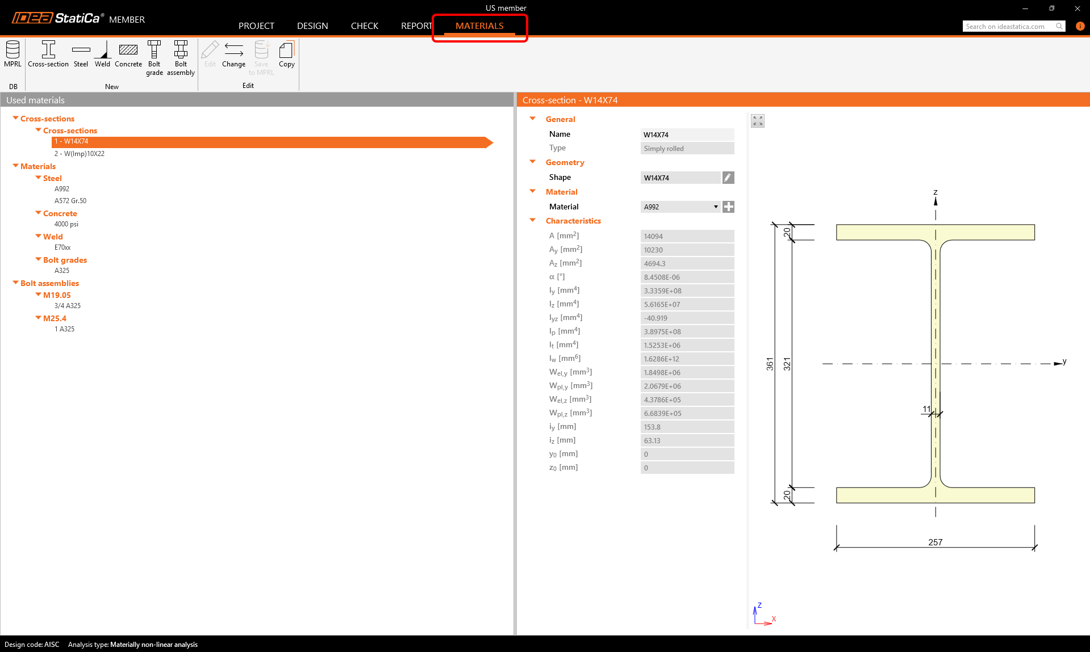Click the Copy icon in Edit group
Screen dimensions: 1090x652
pyautogui.click(x=287, y=54)
